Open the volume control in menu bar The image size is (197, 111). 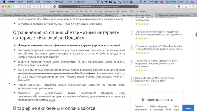click(145, 2)
